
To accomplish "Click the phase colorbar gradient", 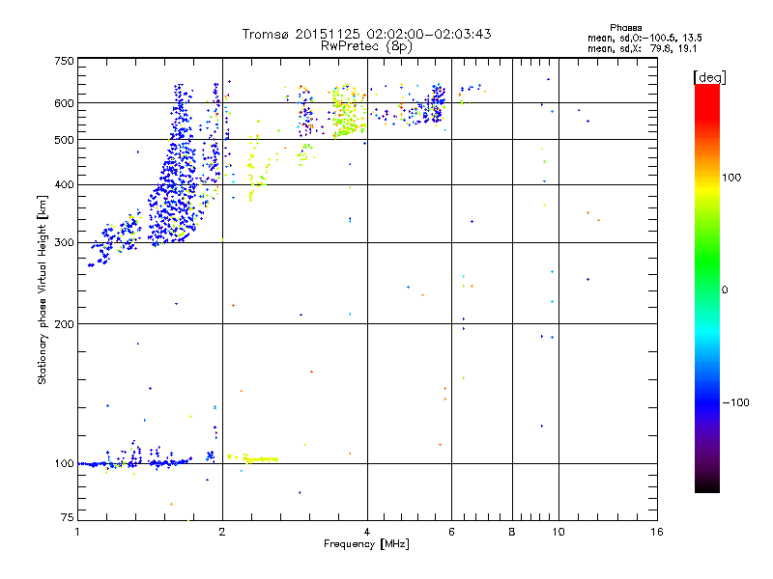I will click(x=707, y=288).
